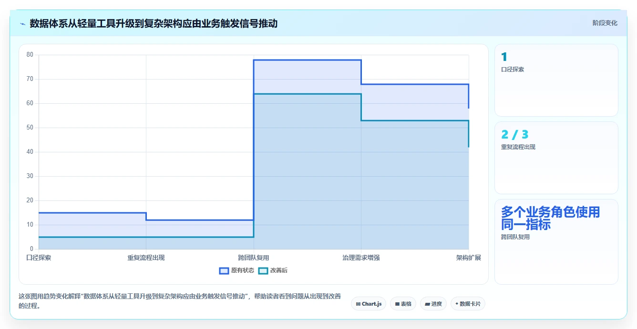
Task: Click the y-axis value 50
Action: tap(30, 128)
